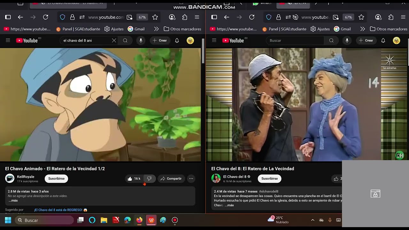Open 'Panel | SGAEstudiante' bookmark in left browser

tap(78, 29)
